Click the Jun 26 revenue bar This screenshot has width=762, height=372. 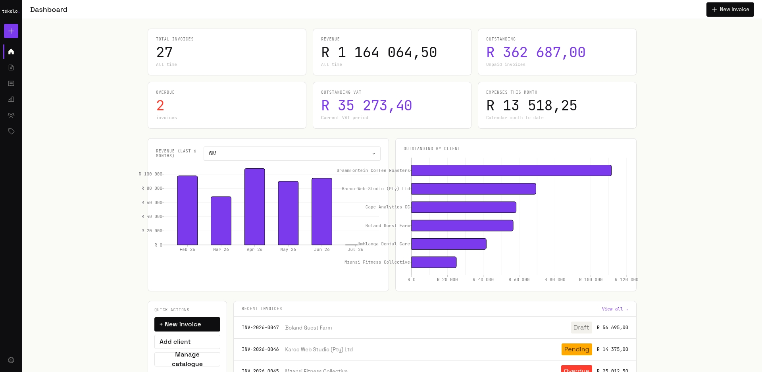coord(322,212)
